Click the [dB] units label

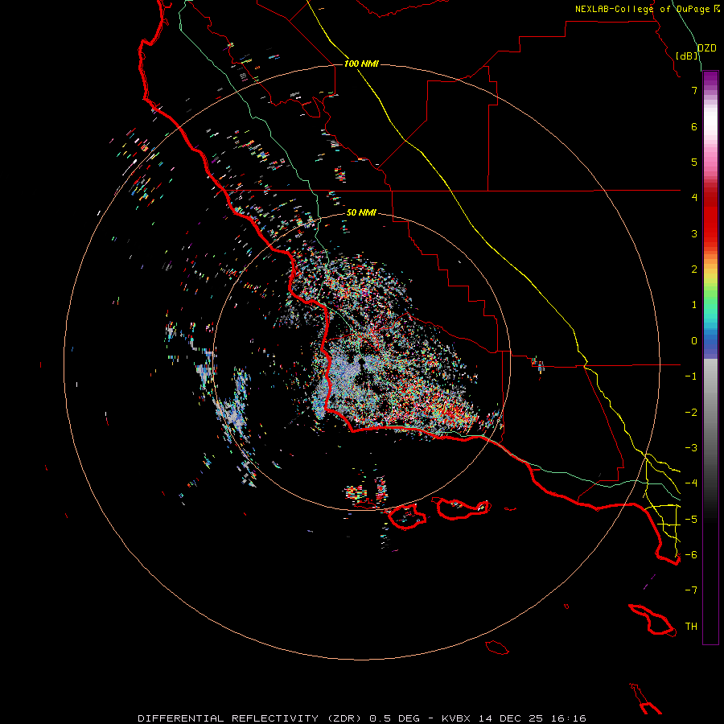point(687,56)
